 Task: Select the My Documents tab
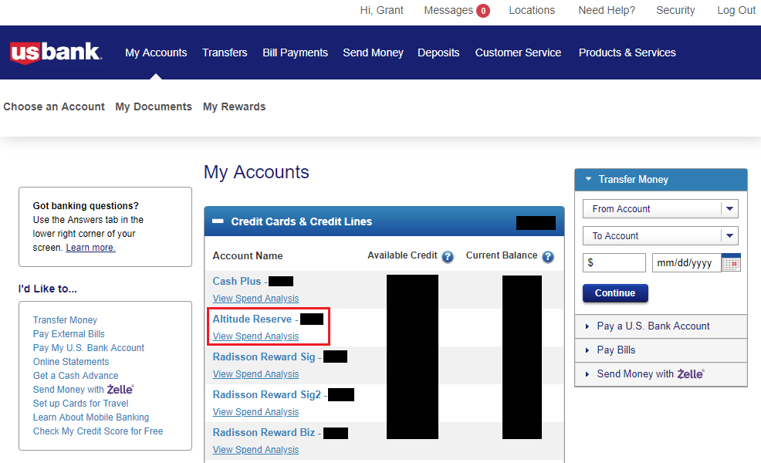pos(154,106)
